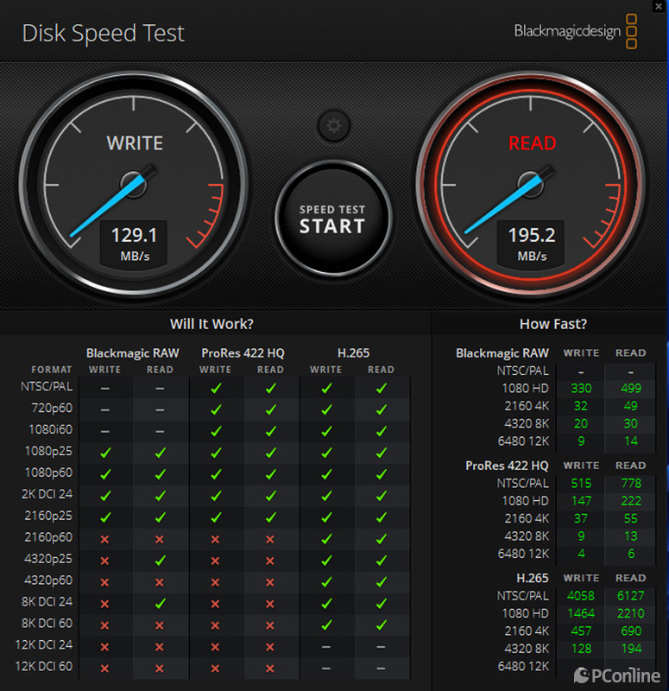Click 2160p60 Blackmagic RAW write red cross

pyautogui.click(x=105, y=538)
